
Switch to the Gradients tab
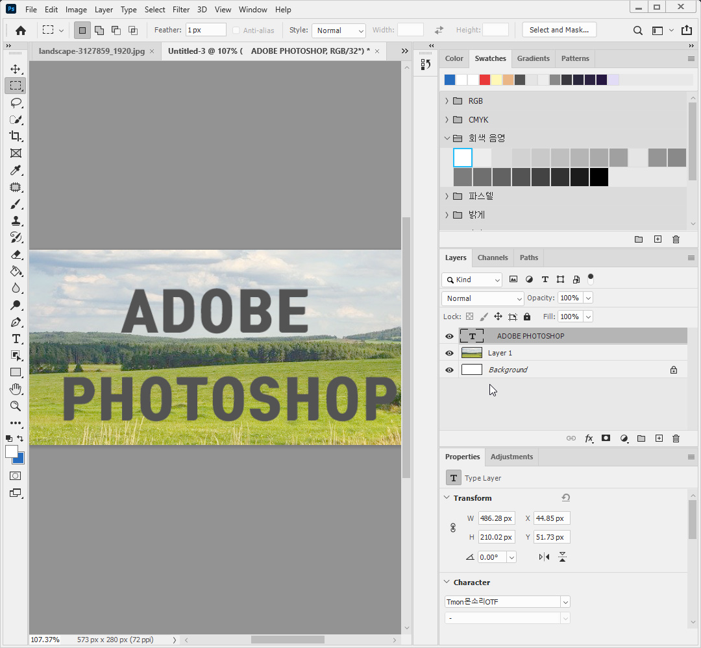533,58
